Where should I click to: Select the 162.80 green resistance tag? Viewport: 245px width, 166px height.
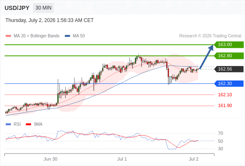point(229,56)
